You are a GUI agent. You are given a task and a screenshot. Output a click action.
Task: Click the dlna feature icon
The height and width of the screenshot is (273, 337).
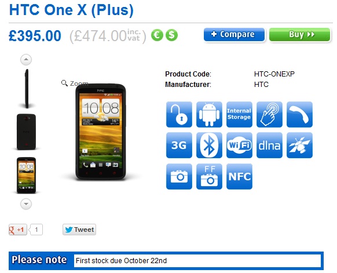[269, 145]
